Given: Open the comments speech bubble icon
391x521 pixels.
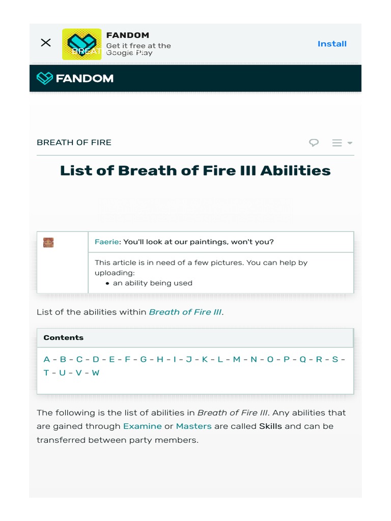Looking at the screenshot, I should 314,143.
